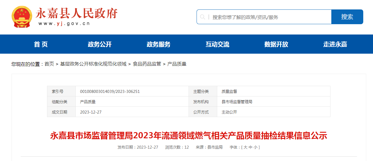Viewport: 373px width, 161px height.
Task: Click the 成文日期 label cell
Action: (x=61, y=112)
